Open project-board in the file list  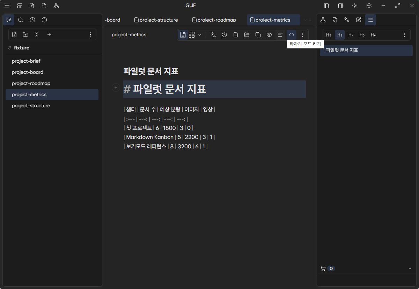[52, 72]
